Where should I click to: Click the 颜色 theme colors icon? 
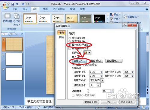click(112, 15)
